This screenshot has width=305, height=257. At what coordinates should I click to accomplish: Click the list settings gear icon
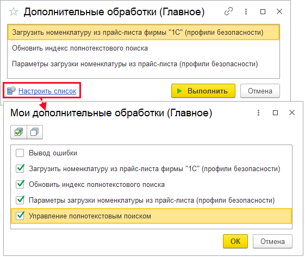[x=11, y=91]
